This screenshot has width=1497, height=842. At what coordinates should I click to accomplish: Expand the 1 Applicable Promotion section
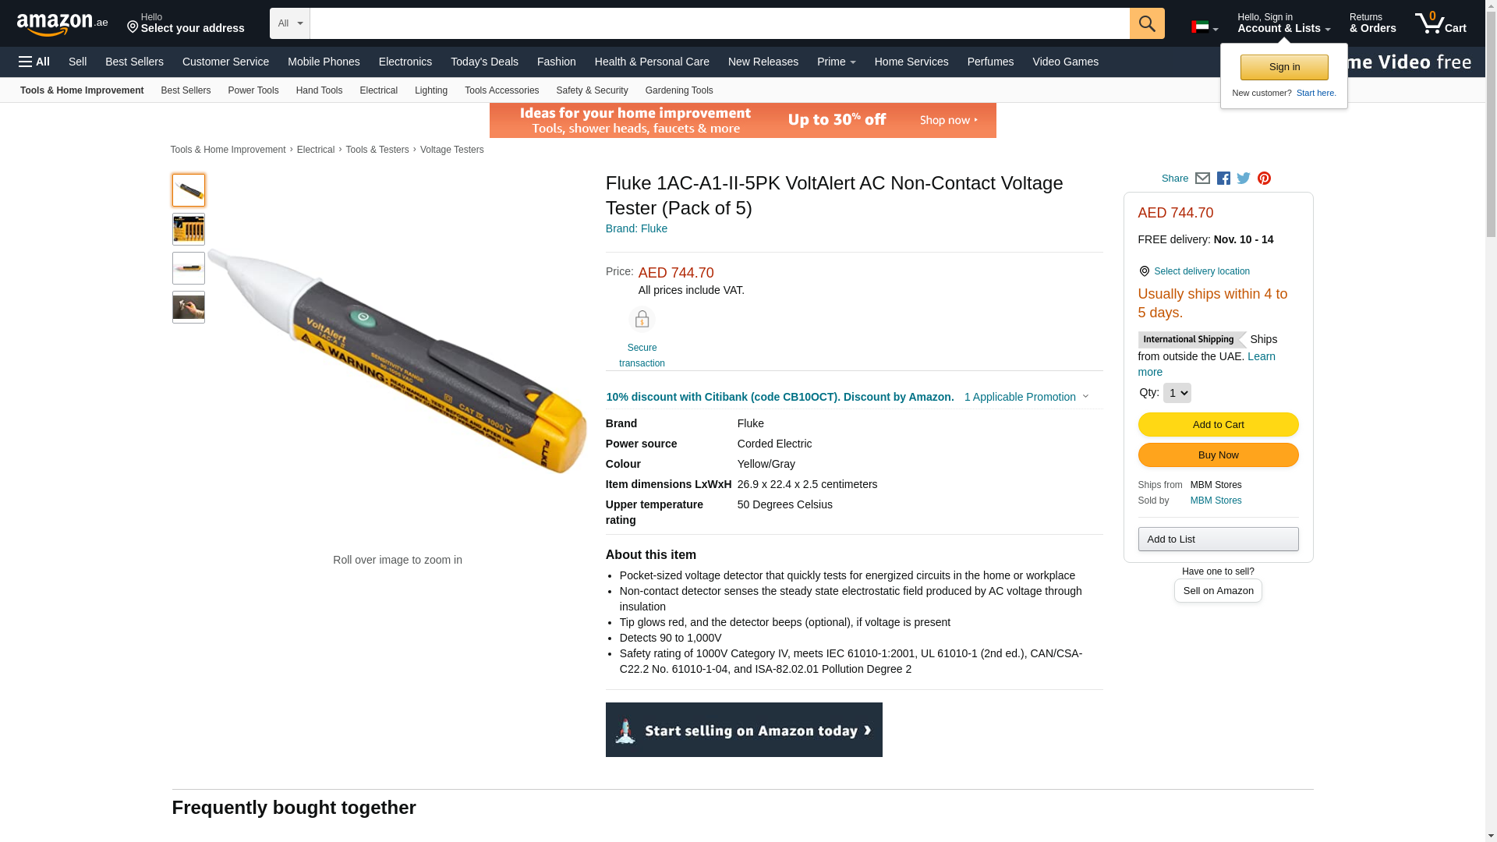click(x=1026, y=397)
